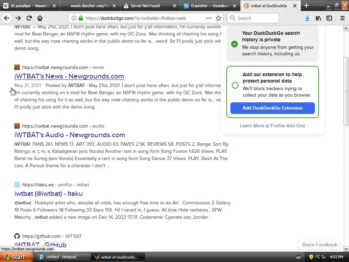349x262 pixels.
Task: Switch to www6.tlancher.com tab
Action: point(90,6)
